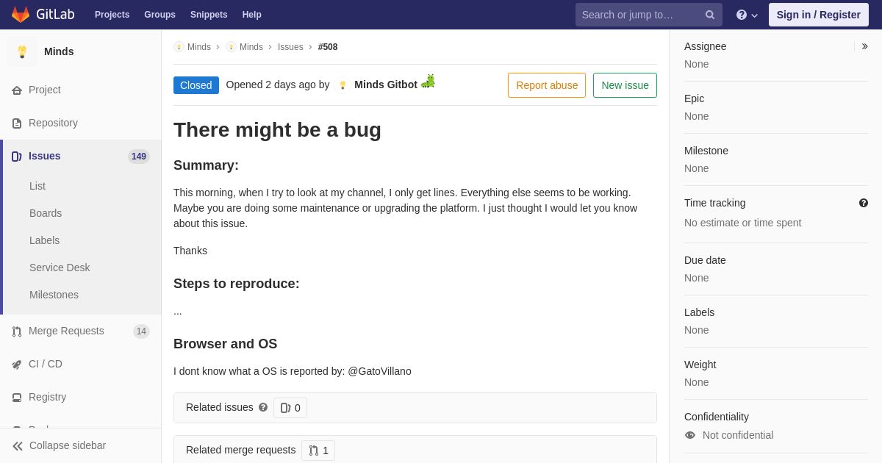Click the Related issues help icon

(x=263, y=407)
